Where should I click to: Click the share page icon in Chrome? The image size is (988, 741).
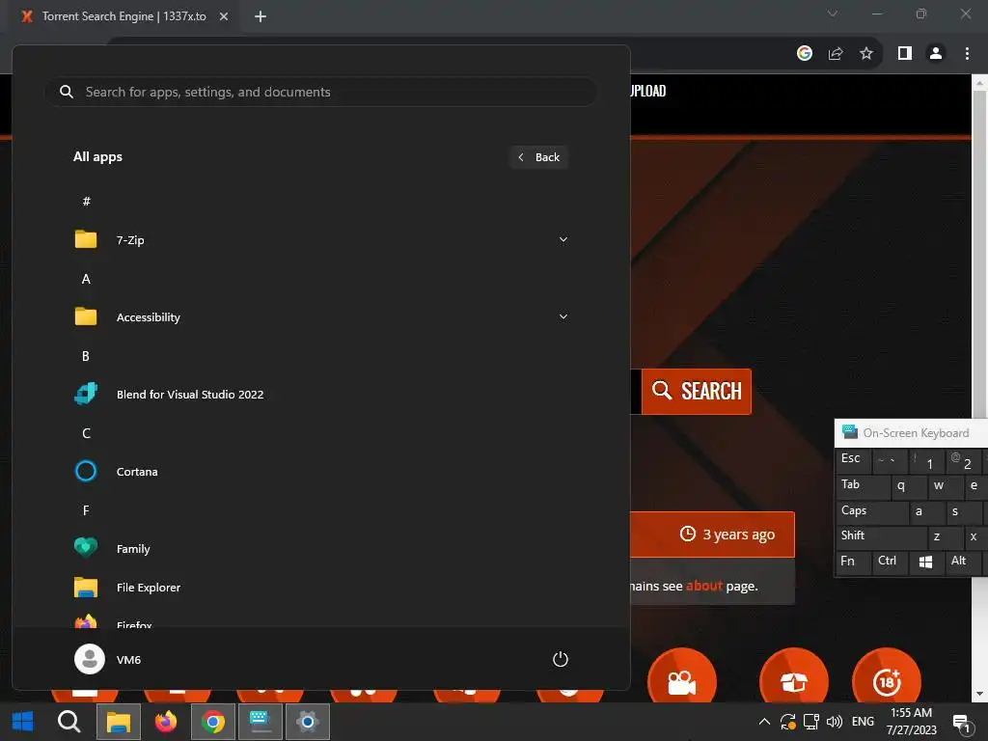pyautogui.click(x=836, y=54)
